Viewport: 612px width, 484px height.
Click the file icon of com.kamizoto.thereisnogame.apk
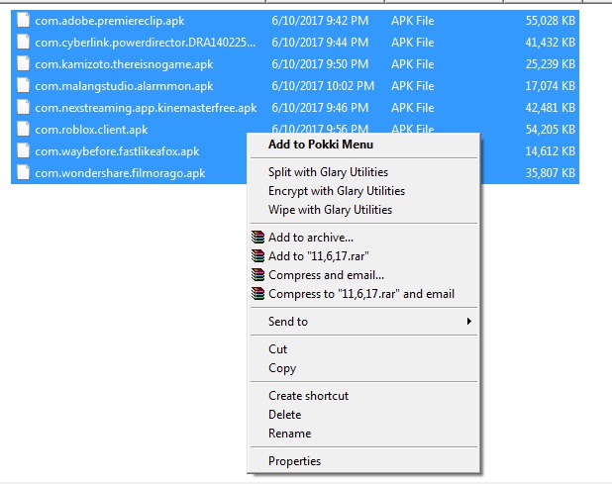click(24, 64)
